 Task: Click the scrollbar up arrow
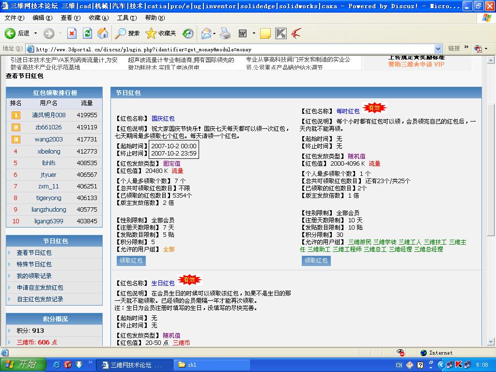[x=491, y=60]
